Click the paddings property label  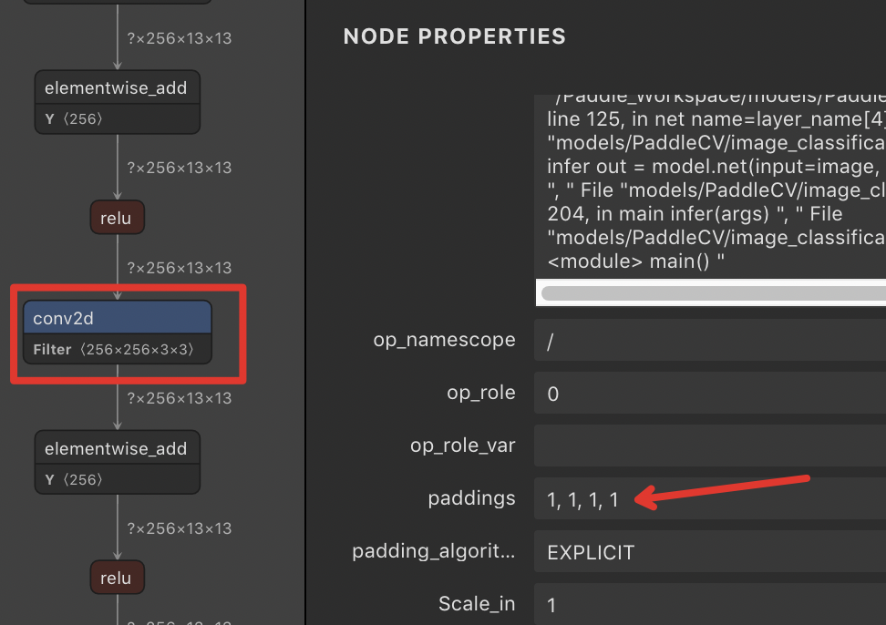(x=472, y=498)
